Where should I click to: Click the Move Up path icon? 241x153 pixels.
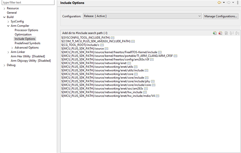(232, 33)
